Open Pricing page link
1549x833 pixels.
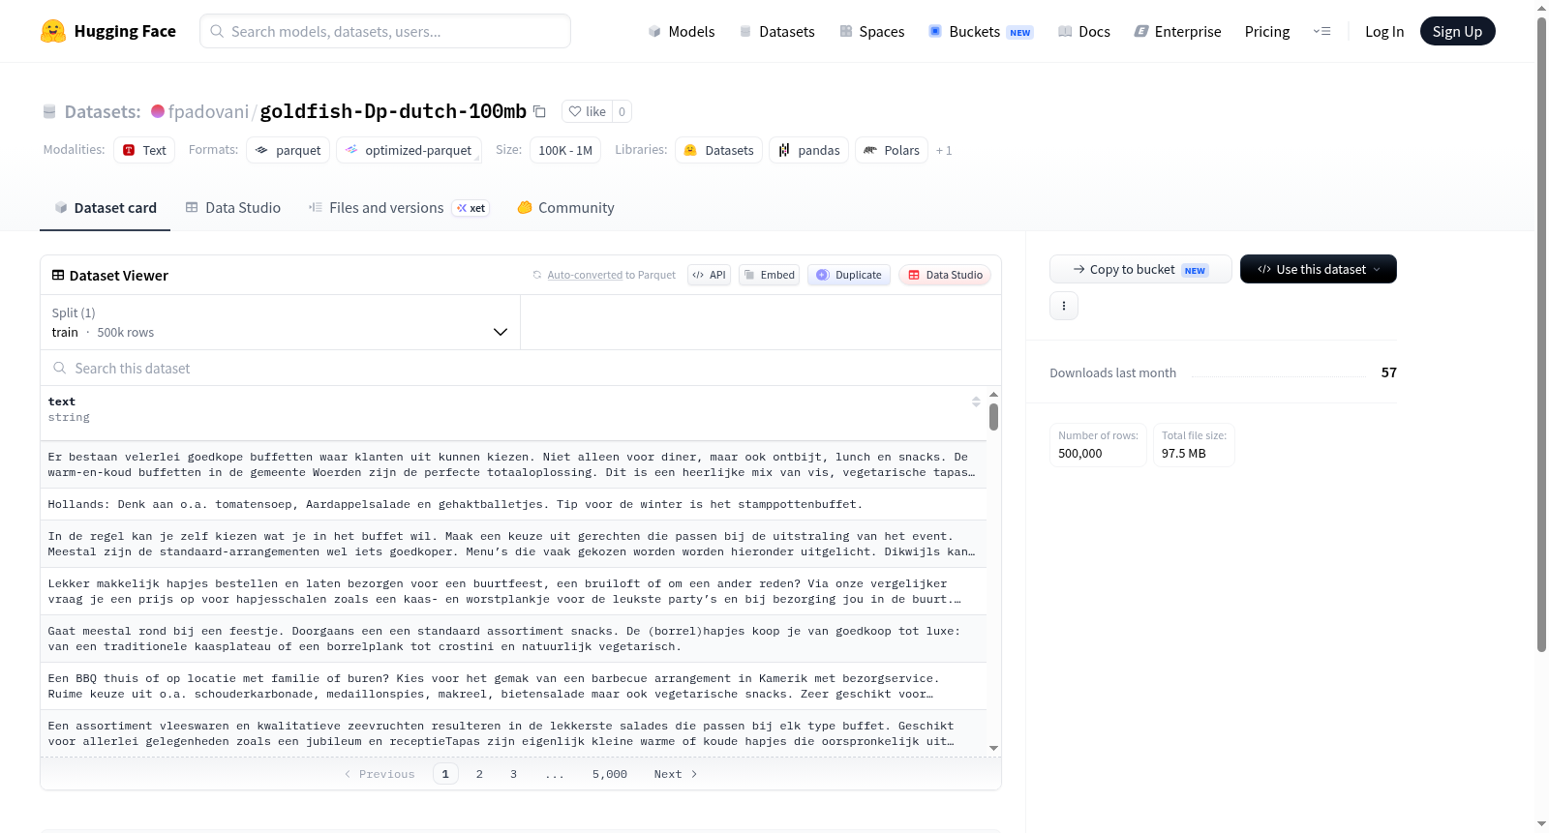click(1267, 31)
